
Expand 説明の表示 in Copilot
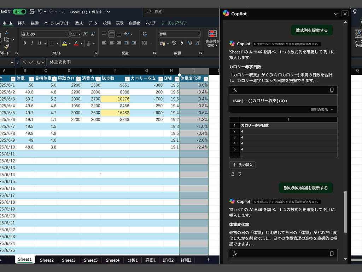[322, 110]
